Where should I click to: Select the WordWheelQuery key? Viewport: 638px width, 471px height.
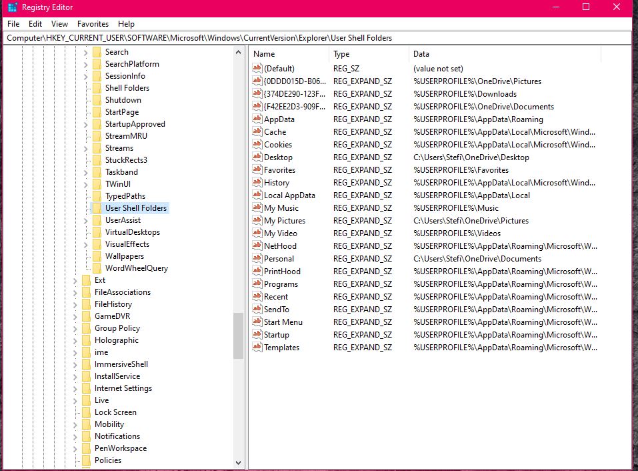coord(136,268)
